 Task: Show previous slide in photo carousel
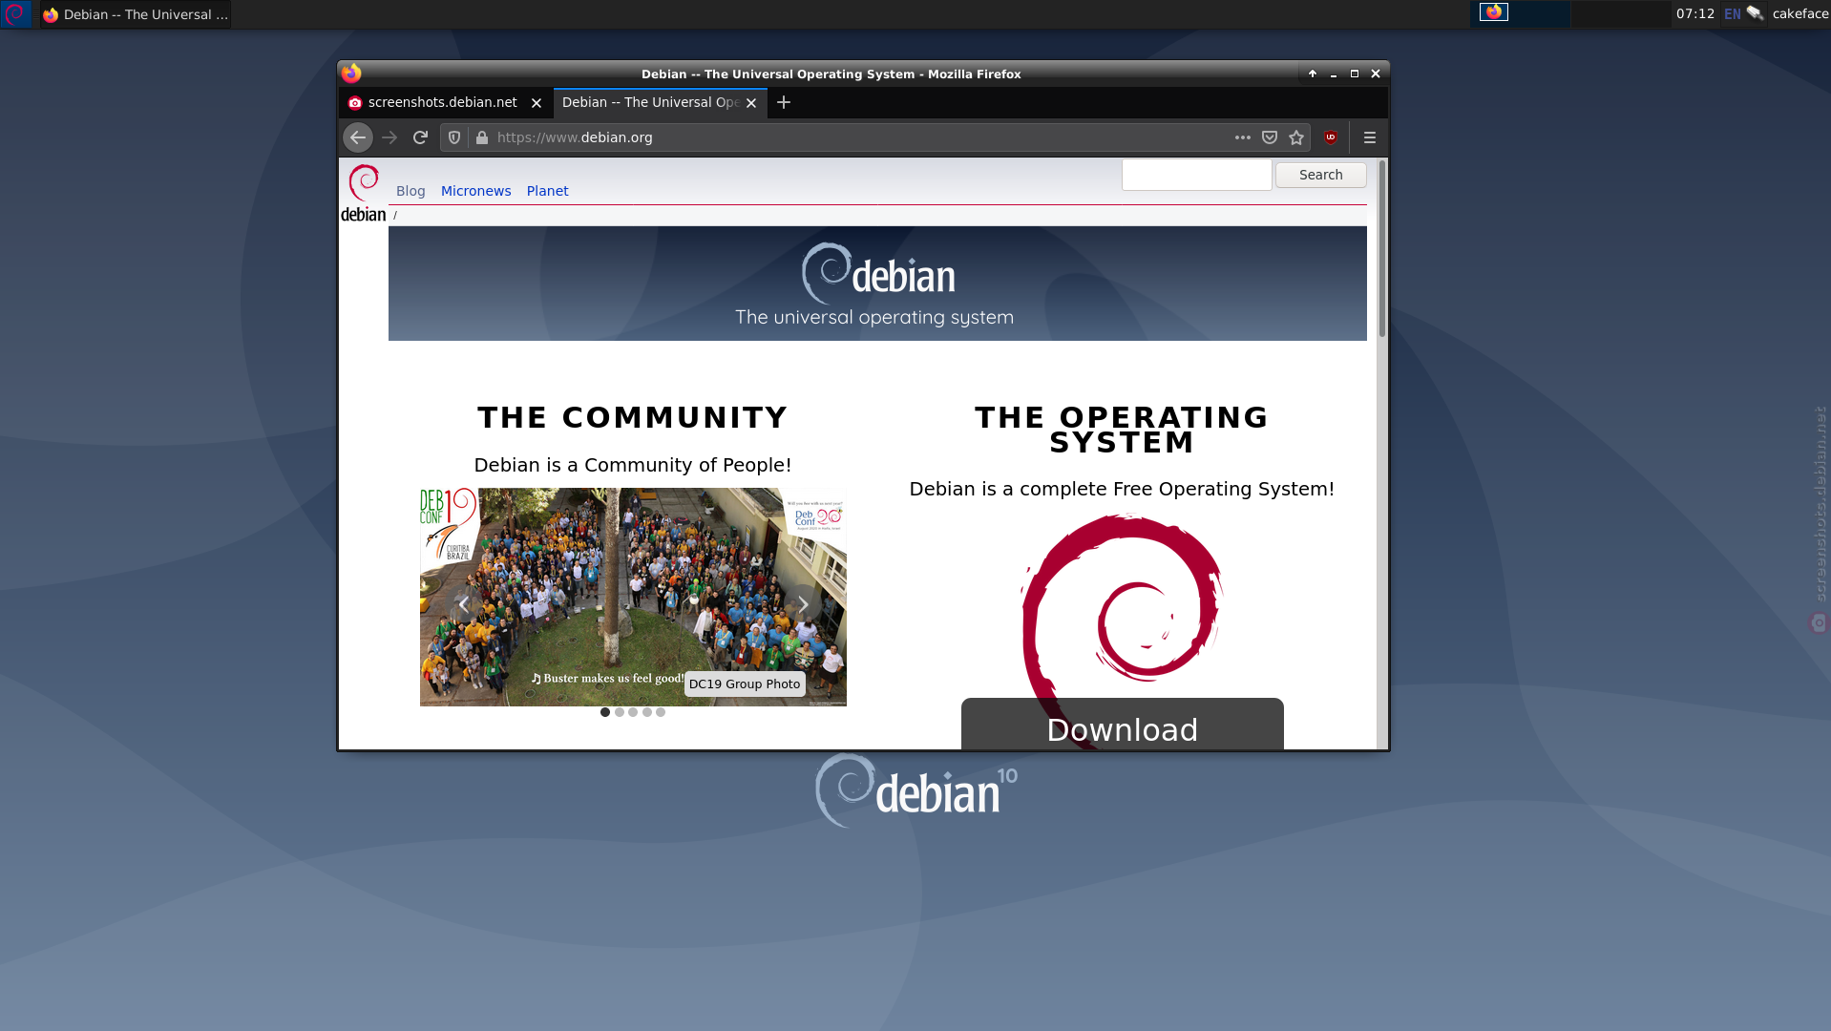point(464,604)
